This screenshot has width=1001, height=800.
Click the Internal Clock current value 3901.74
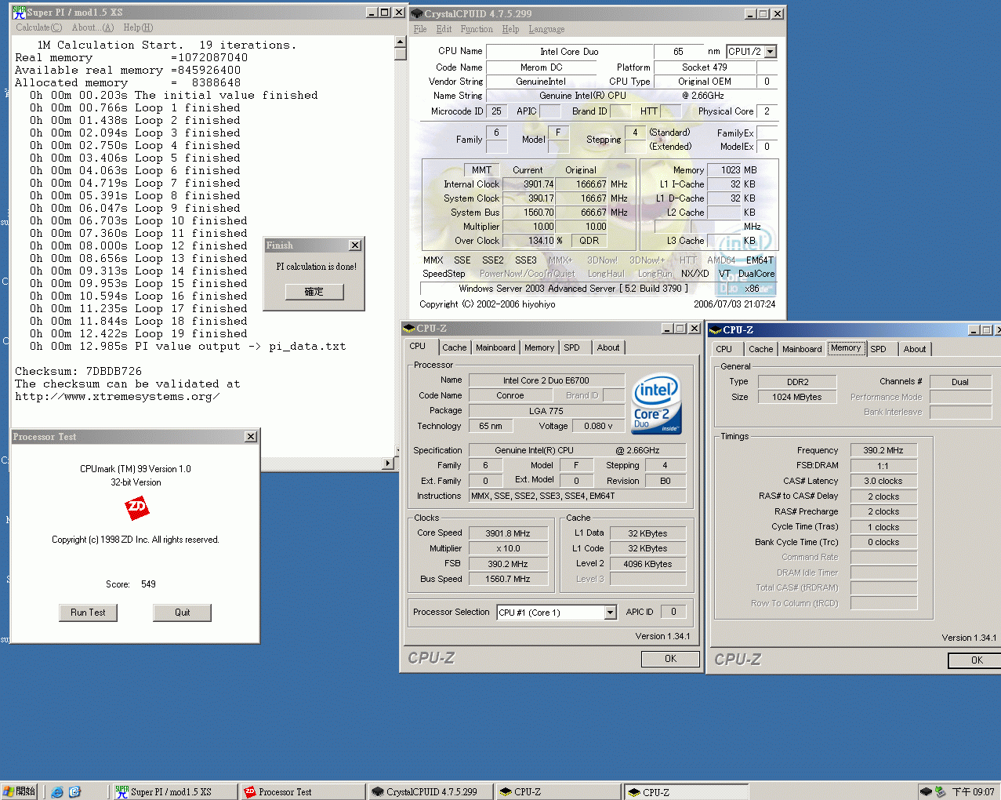pos(528,184)
